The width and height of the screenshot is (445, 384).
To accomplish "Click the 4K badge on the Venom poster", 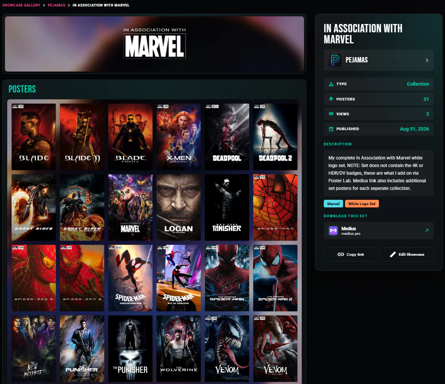I will click(x=208, y=318).
